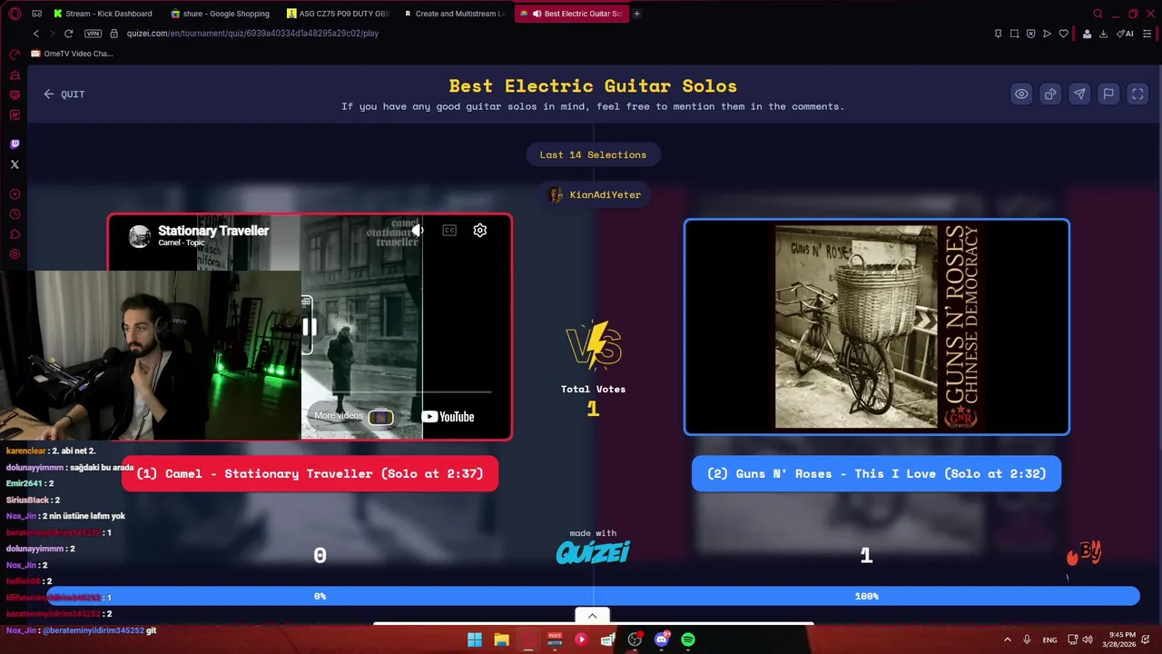Open Discord from the taskbar
Image resolution: width=1162 pixels, height=654 pixels.
click(x=662, y=639)
